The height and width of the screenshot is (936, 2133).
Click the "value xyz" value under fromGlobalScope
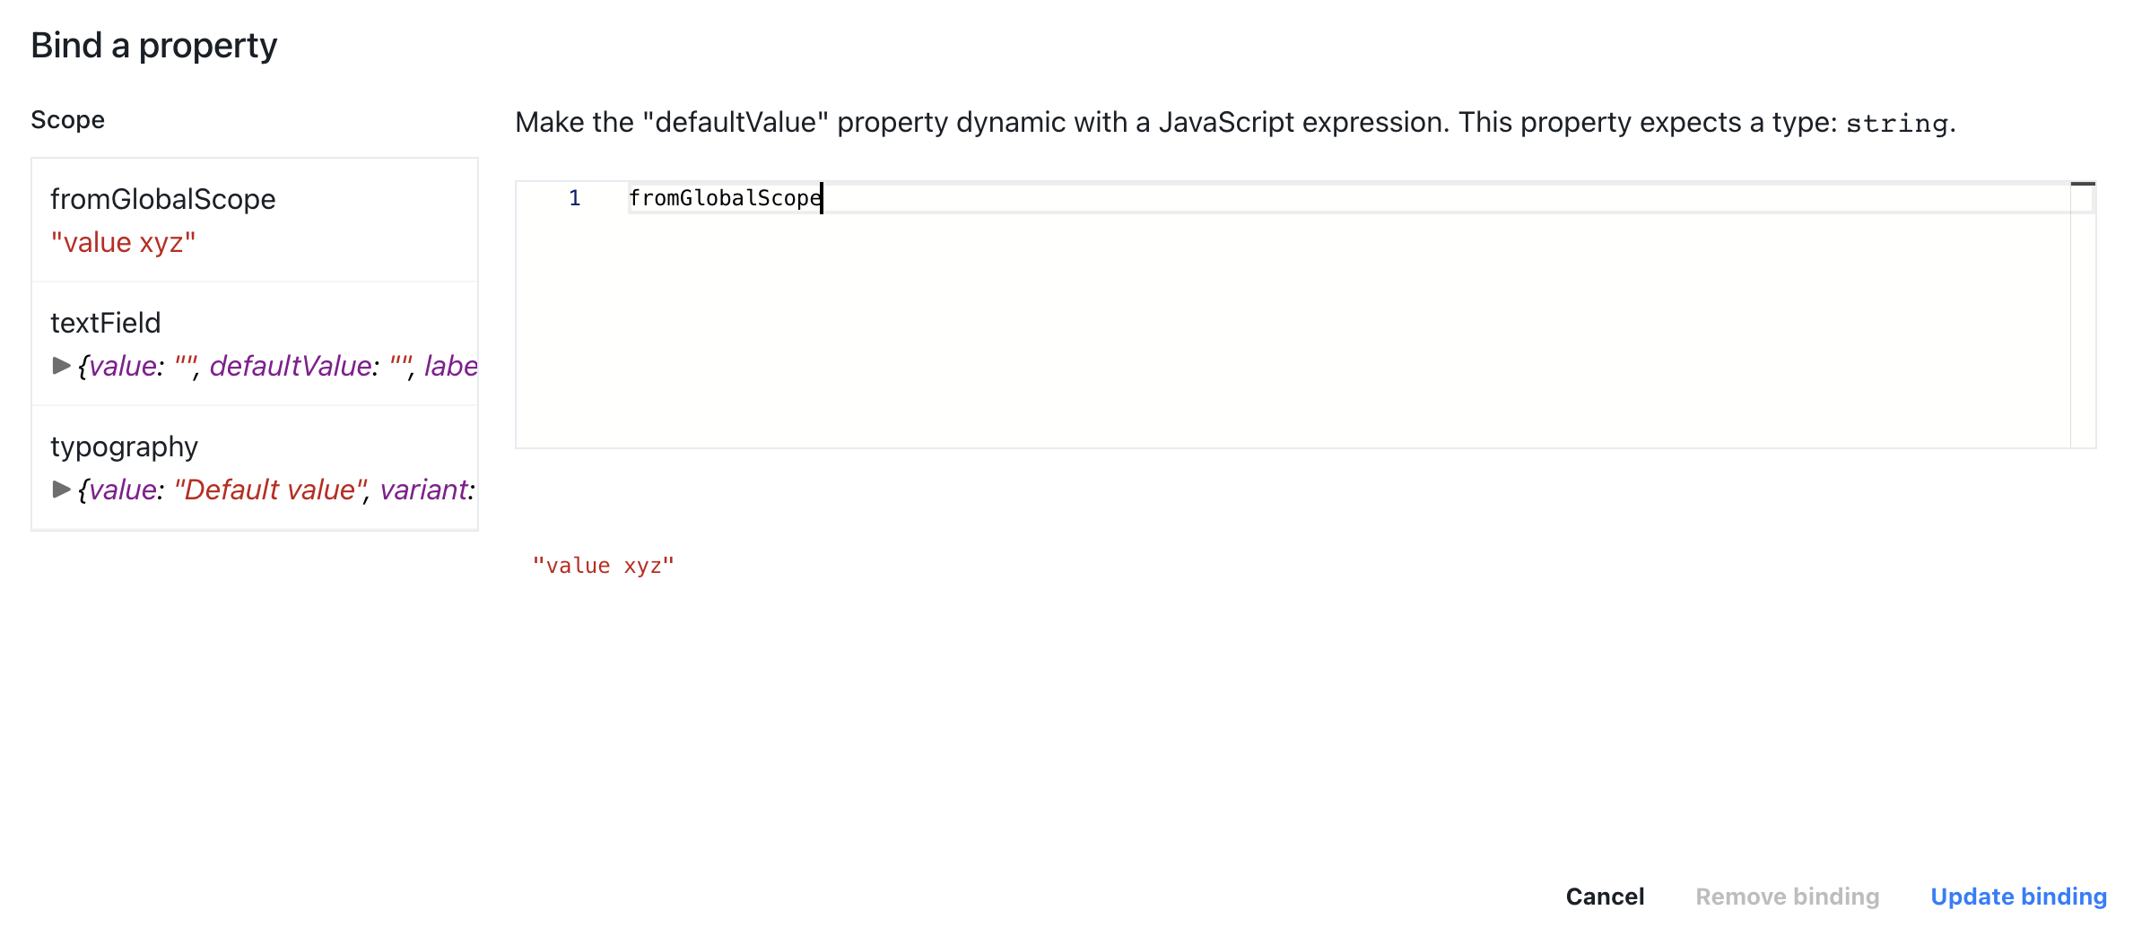tap(123, 242)
